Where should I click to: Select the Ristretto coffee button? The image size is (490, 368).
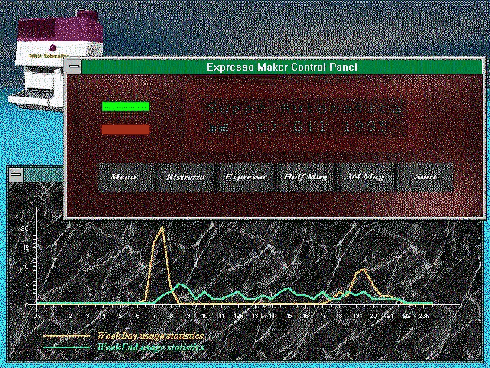[x=185, y=177]
